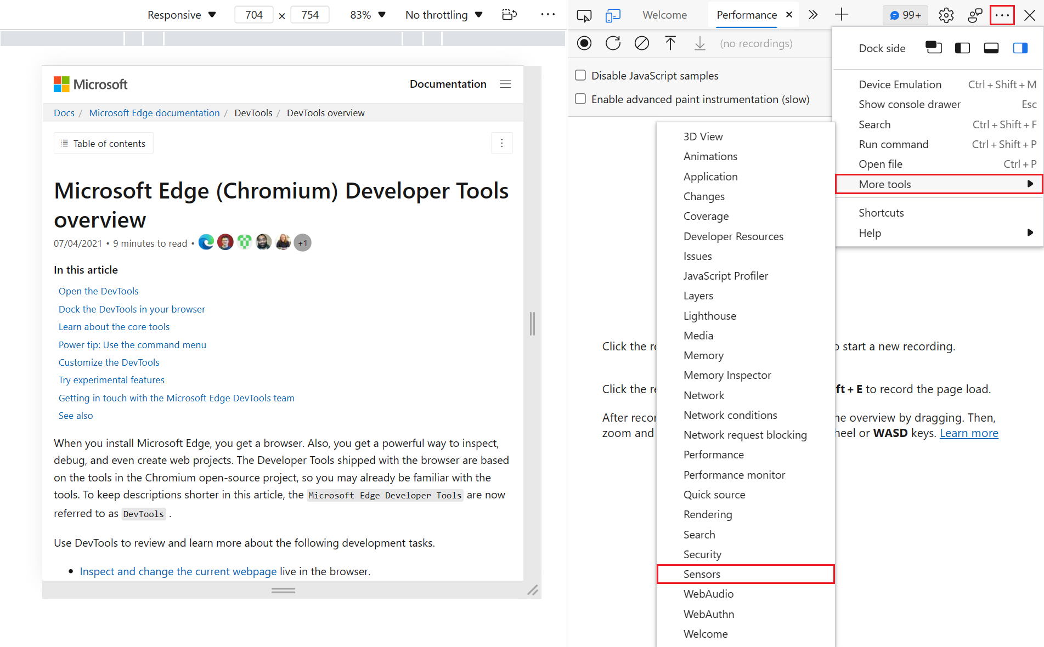
Task: Open more tabs double-chevron
Action: click(813, 15)
